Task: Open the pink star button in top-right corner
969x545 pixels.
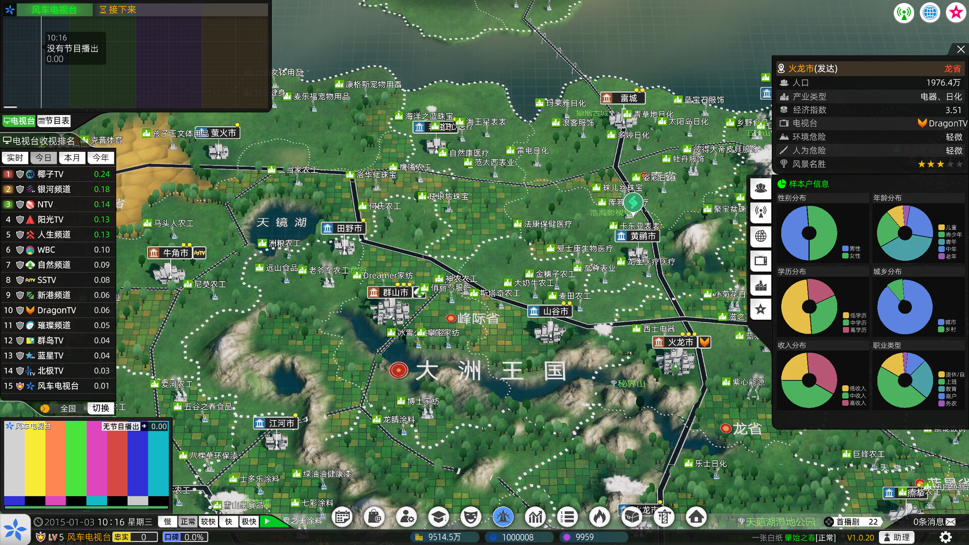Action: (956, 13)
